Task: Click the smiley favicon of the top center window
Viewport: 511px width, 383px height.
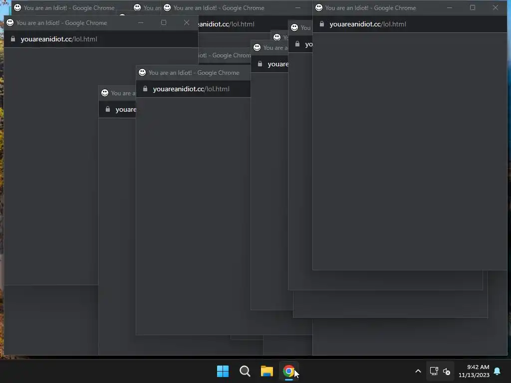Action: (x=167, y=7)
